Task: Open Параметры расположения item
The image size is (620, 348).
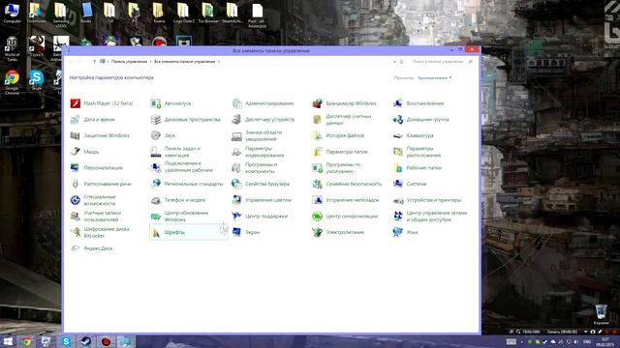Action: (417, 152)
